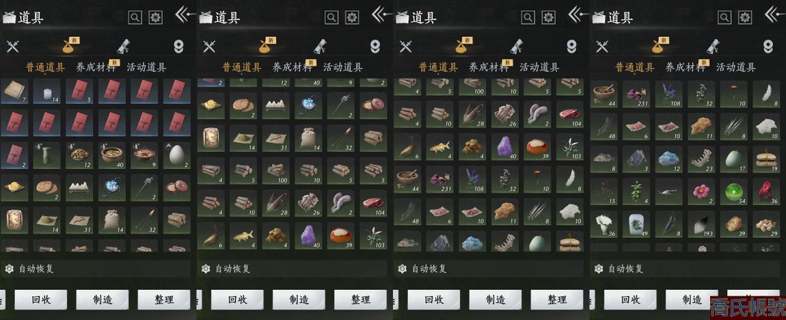Collapse the third panel using its double-arrow icon
This screenshot has width=786, height=320.
(578, 14)
